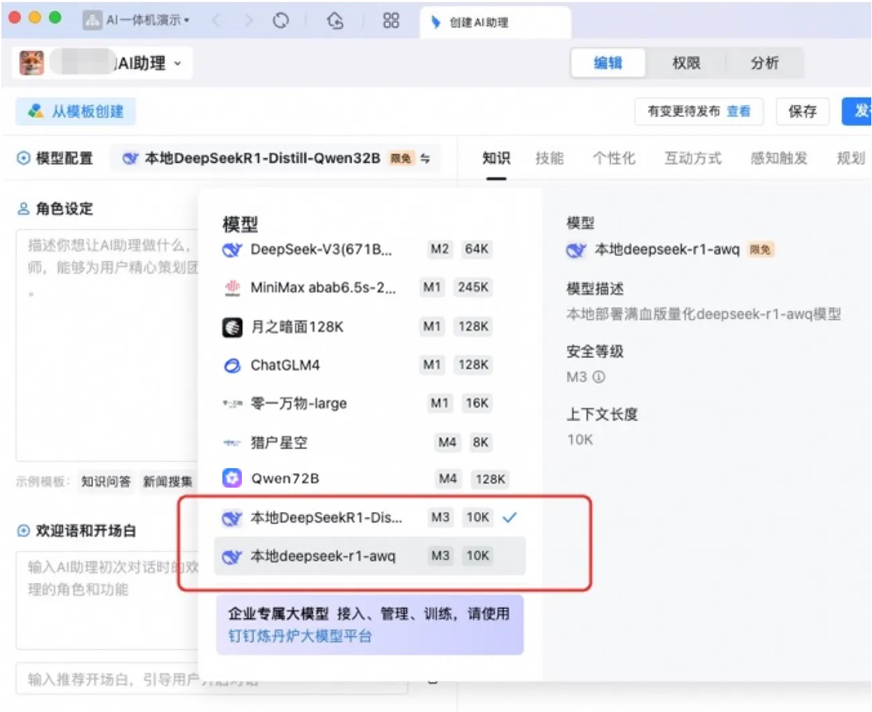
Task: Click the 角色设定 description text area
Action: [x=107, y=345]
